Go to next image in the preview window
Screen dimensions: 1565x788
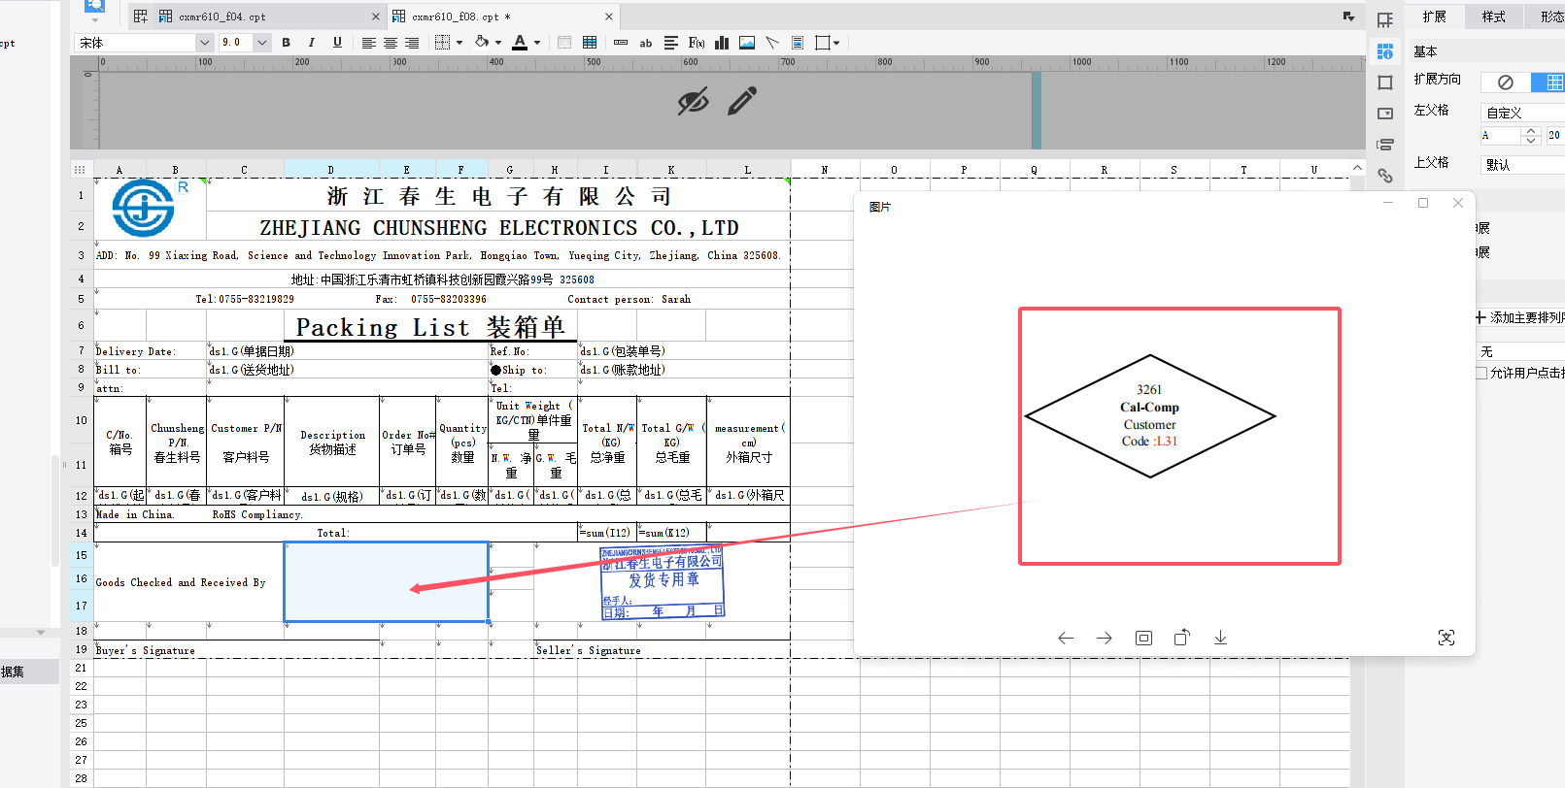click(1105, 638)
